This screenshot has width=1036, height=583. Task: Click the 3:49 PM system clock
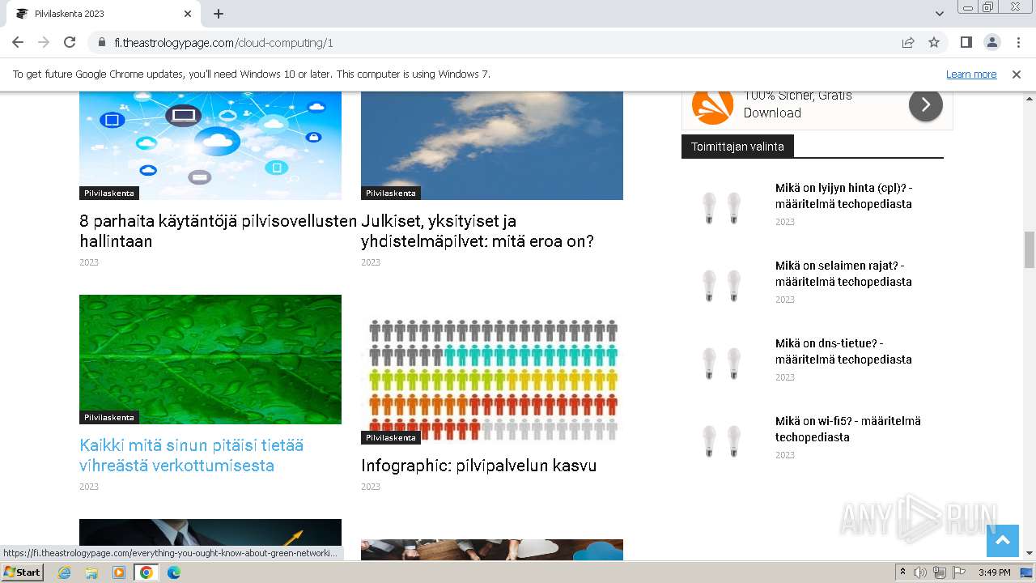click(x=994, y=572)
